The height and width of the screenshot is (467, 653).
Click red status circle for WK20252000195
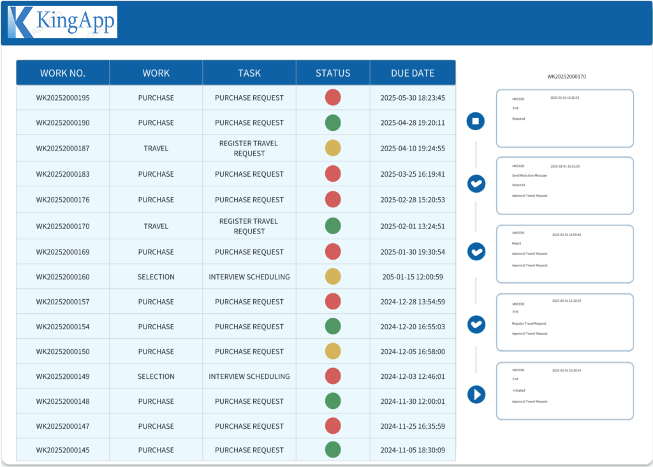(x=333, y=98)
